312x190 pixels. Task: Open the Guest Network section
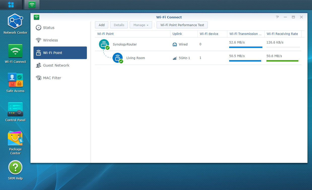tap(56, 65)
